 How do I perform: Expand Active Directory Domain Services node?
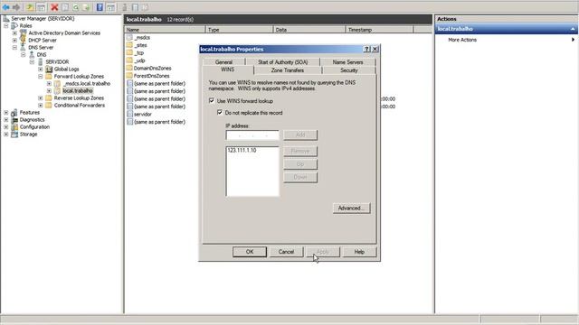tap(14, 32)
